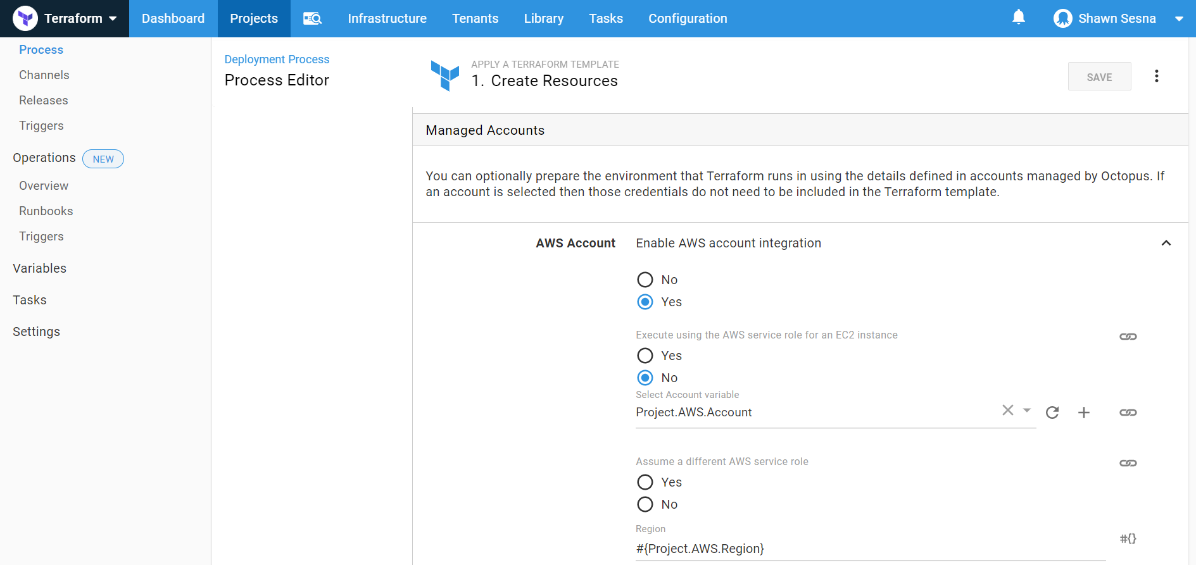Choose Yes to assume different AWS role
This screenshot has height=565, width=1196.
[645, 482]
